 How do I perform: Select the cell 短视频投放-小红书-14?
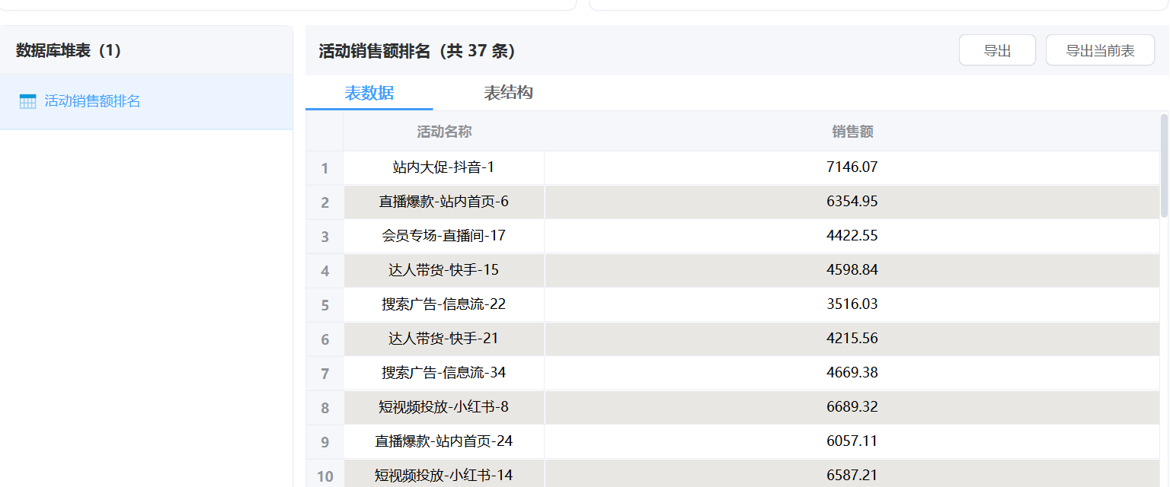coord(443,476)
